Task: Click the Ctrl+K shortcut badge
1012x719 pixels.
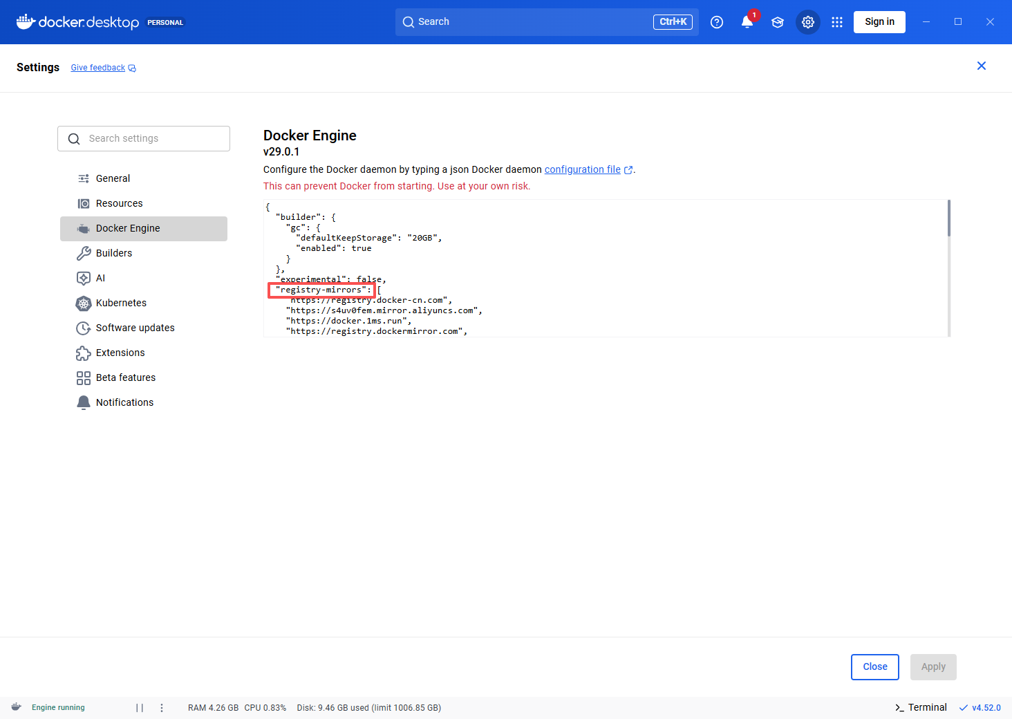Action: tap(673, 22)
